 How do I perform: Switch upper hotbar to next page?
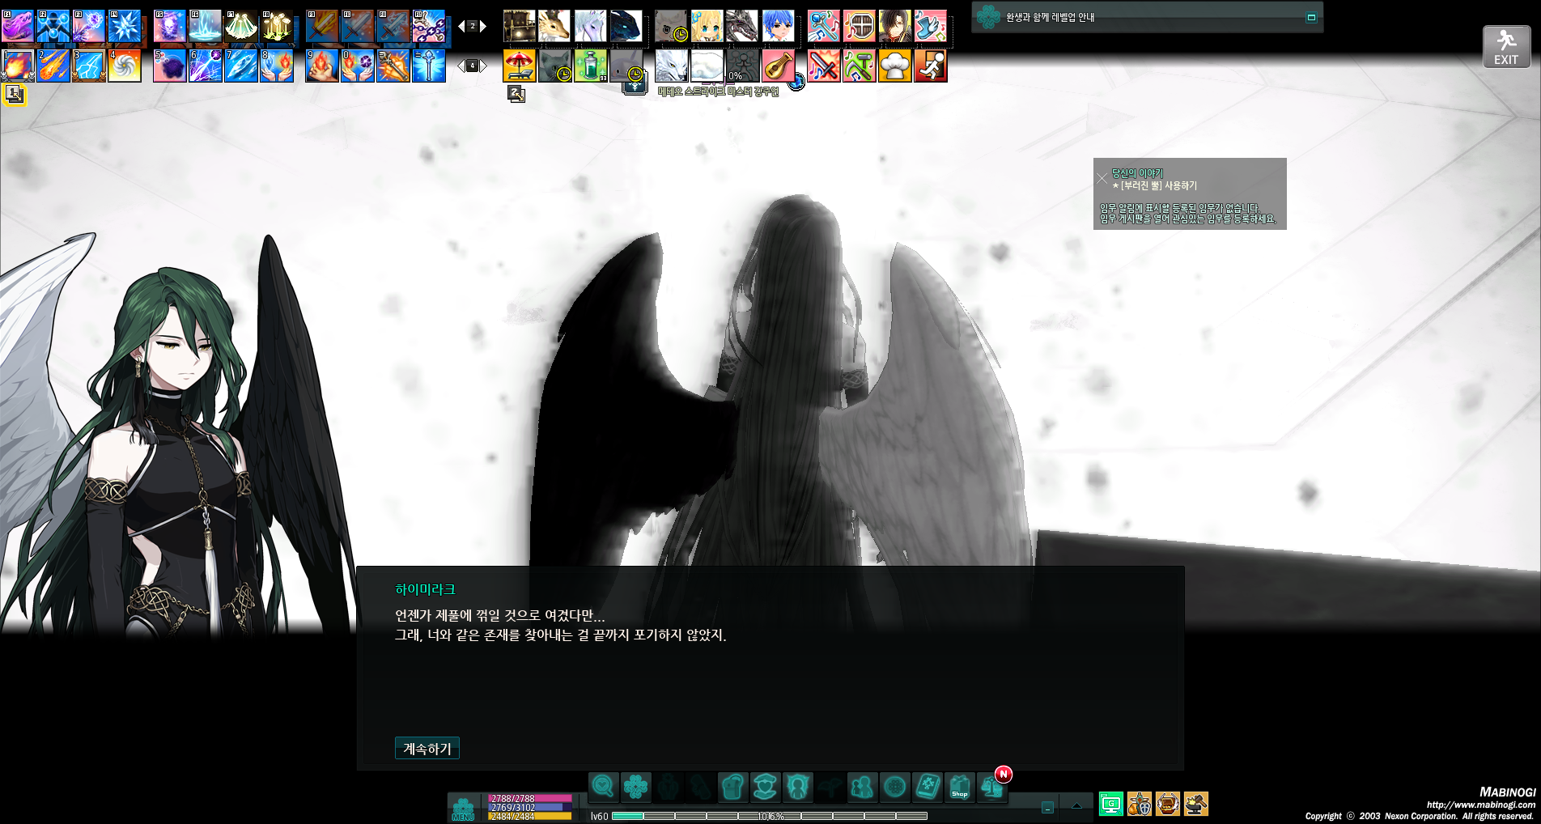483,26
